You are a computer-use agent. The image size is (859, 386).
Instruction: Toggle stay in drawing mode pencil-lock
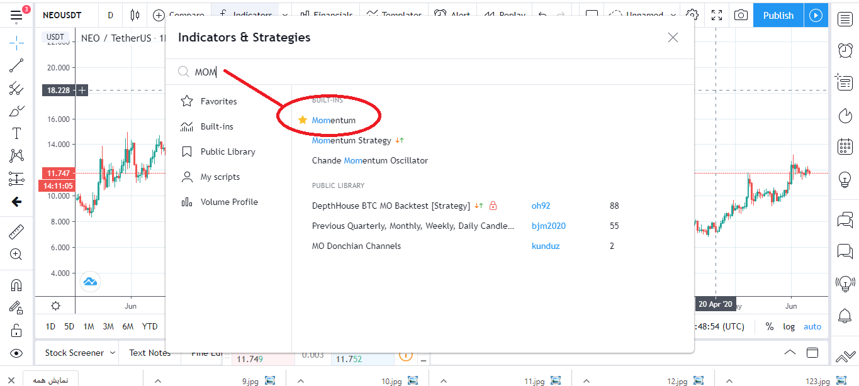tap(17, 308)
